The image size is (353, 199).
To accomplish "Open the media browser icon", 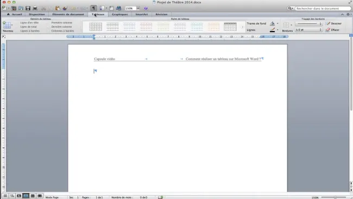I will tap(118, 8).
